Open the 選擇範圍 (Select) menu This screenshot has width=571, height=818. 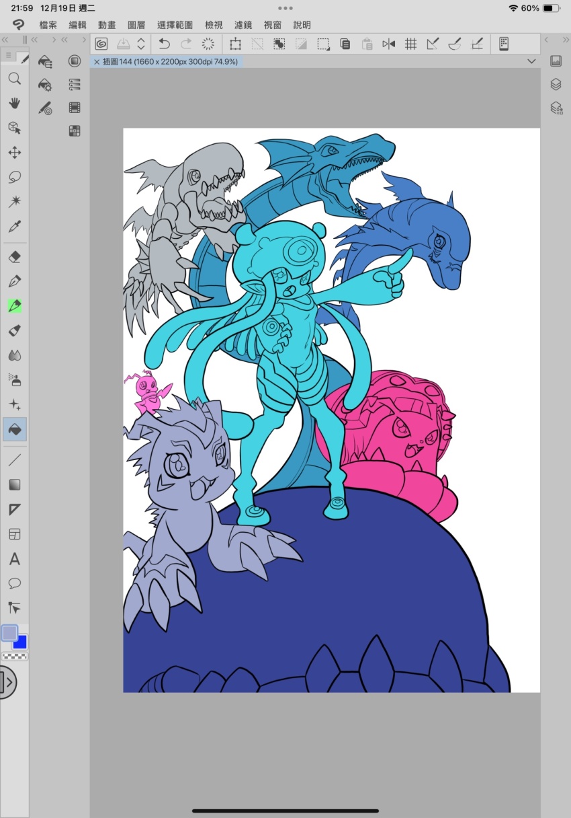coord(175,25)
